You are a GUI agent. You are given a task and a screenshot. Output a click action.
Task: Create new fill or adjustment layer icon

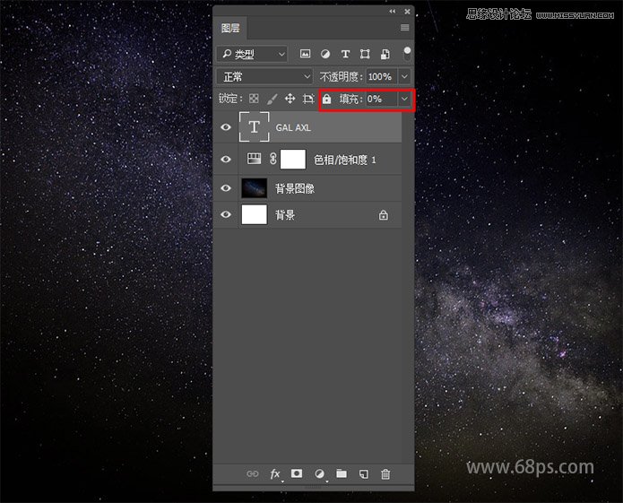pos(319,473)
